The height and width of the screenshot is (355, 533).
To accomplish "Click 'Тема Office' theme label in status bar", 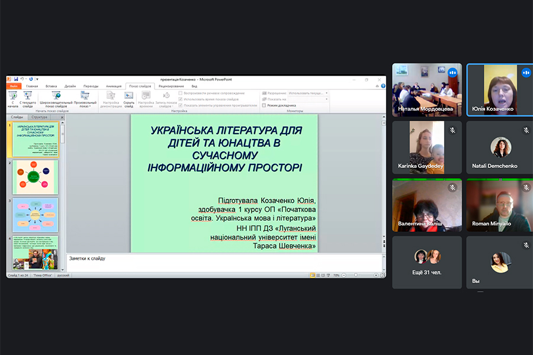I will pos(43,276).
